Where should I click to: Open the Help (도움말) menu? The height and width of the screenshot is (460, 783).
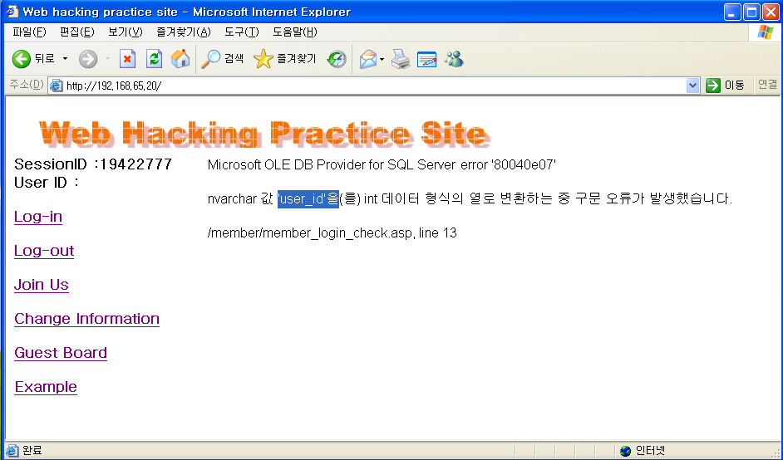294,32
